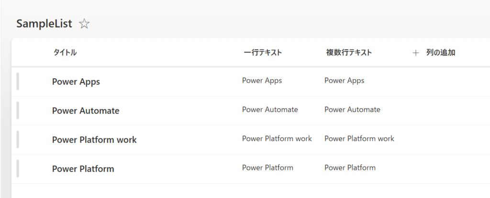Click 複数行テキスト cell reading Power Platform work
Screen dimensions: 490x198
pyautogui.click(x=359, y=139)
